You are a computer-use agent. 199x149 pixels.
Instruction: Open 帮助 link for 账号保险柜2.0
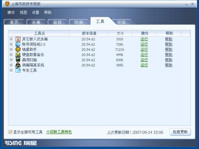pos(169,44)
